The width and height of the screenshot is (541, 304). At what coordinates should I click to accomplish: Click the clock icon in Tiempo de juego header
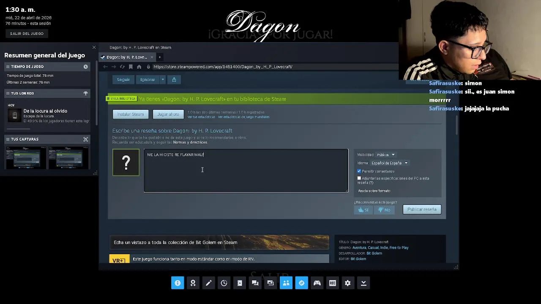[x=85, y=67]
